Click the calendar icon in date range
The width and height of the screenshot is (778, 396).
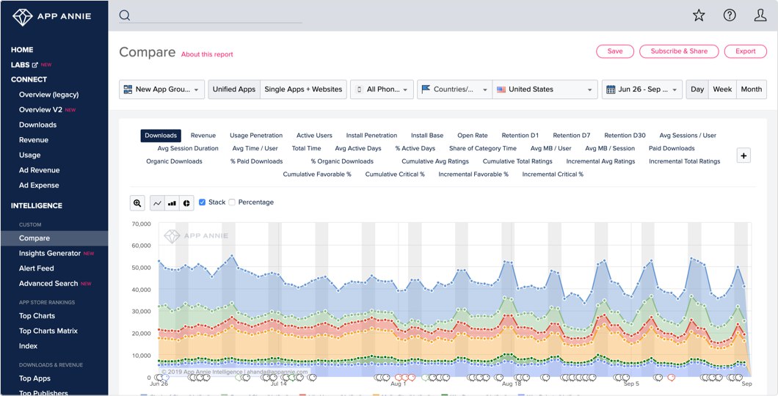point(611,89)
